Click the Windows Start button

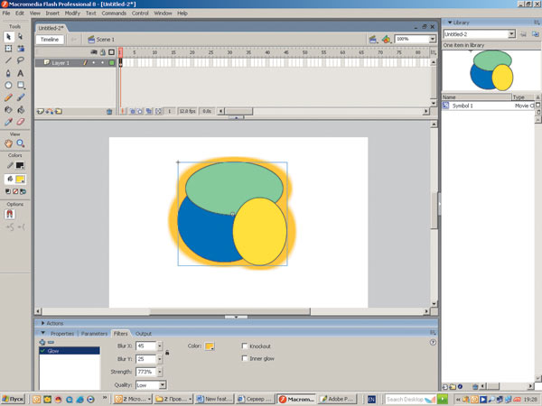(x=14, y=398)
